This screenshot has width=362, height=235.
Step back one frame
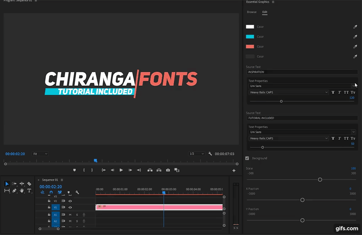(x=113, y=170)
